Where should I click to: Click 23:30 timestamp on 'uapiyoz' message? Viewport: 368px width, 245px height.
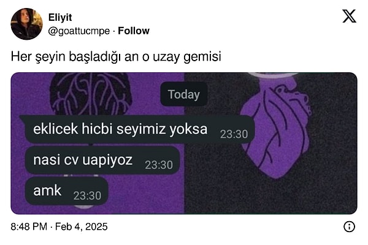(x=159, y=165)
